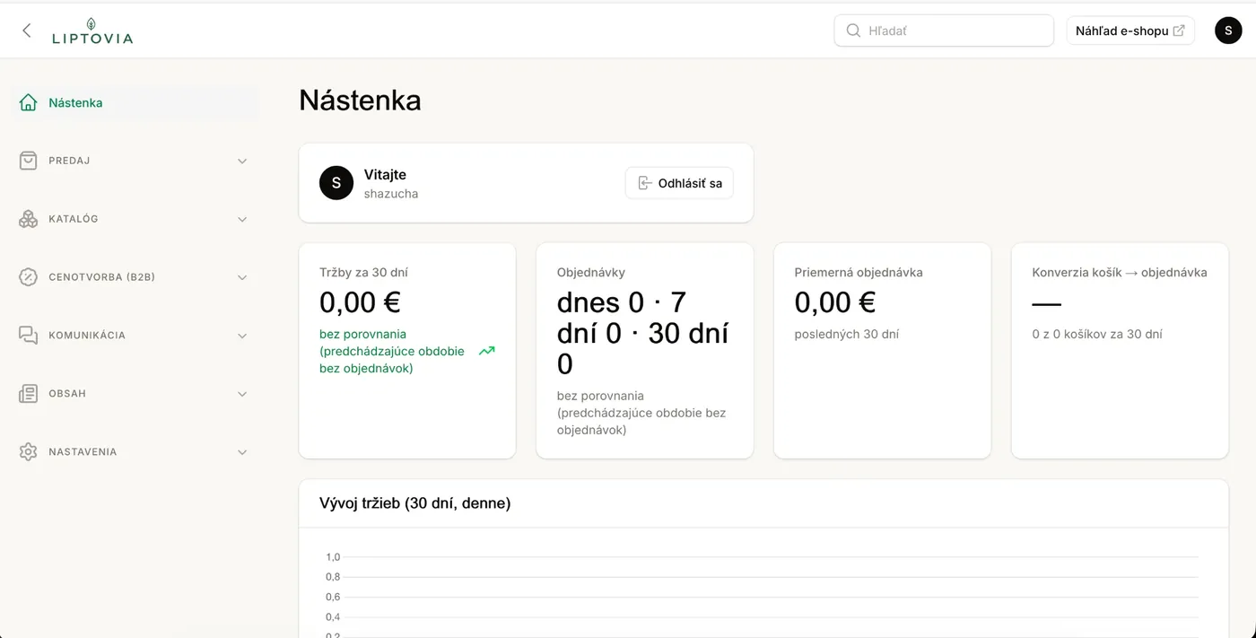Select the KATALÓG sidebar label

(74, 219)
